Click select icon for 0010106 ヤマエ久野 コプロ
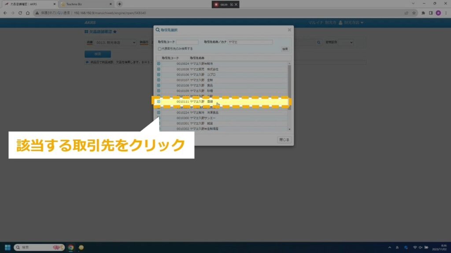Image resolution: width=451 pixels, height=253 pixels. click(x=159, y=75)
